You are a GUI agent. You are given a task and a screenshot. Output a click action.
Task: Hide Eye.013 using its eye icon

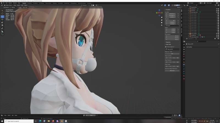[216, 11]
